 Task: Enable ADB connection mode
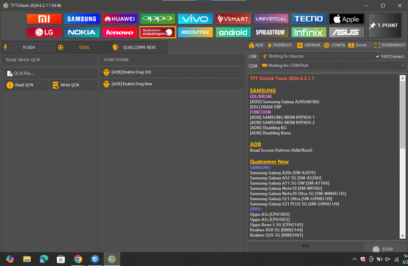256,45
